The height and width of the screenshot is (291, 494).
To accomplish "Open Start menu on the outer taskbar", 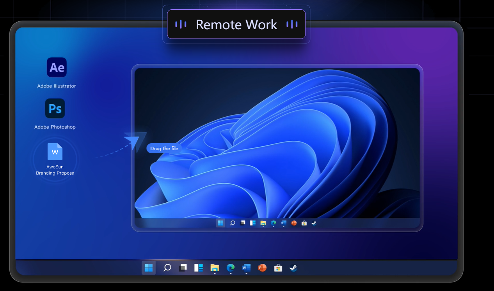I will (x=149, y=268).
